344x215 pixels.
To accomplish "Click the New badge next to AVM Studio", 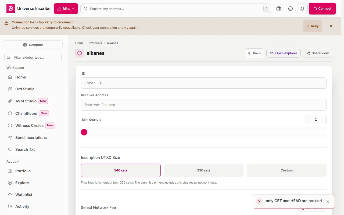I will [43, 101].
